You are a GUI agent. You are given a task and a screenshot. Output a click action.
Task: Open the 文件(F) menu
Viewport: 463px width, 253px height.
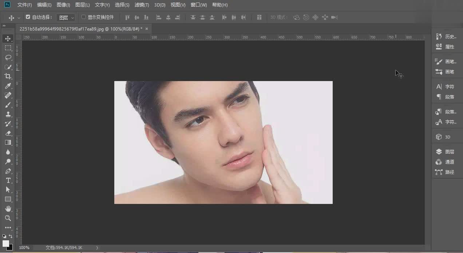(25, 5)
